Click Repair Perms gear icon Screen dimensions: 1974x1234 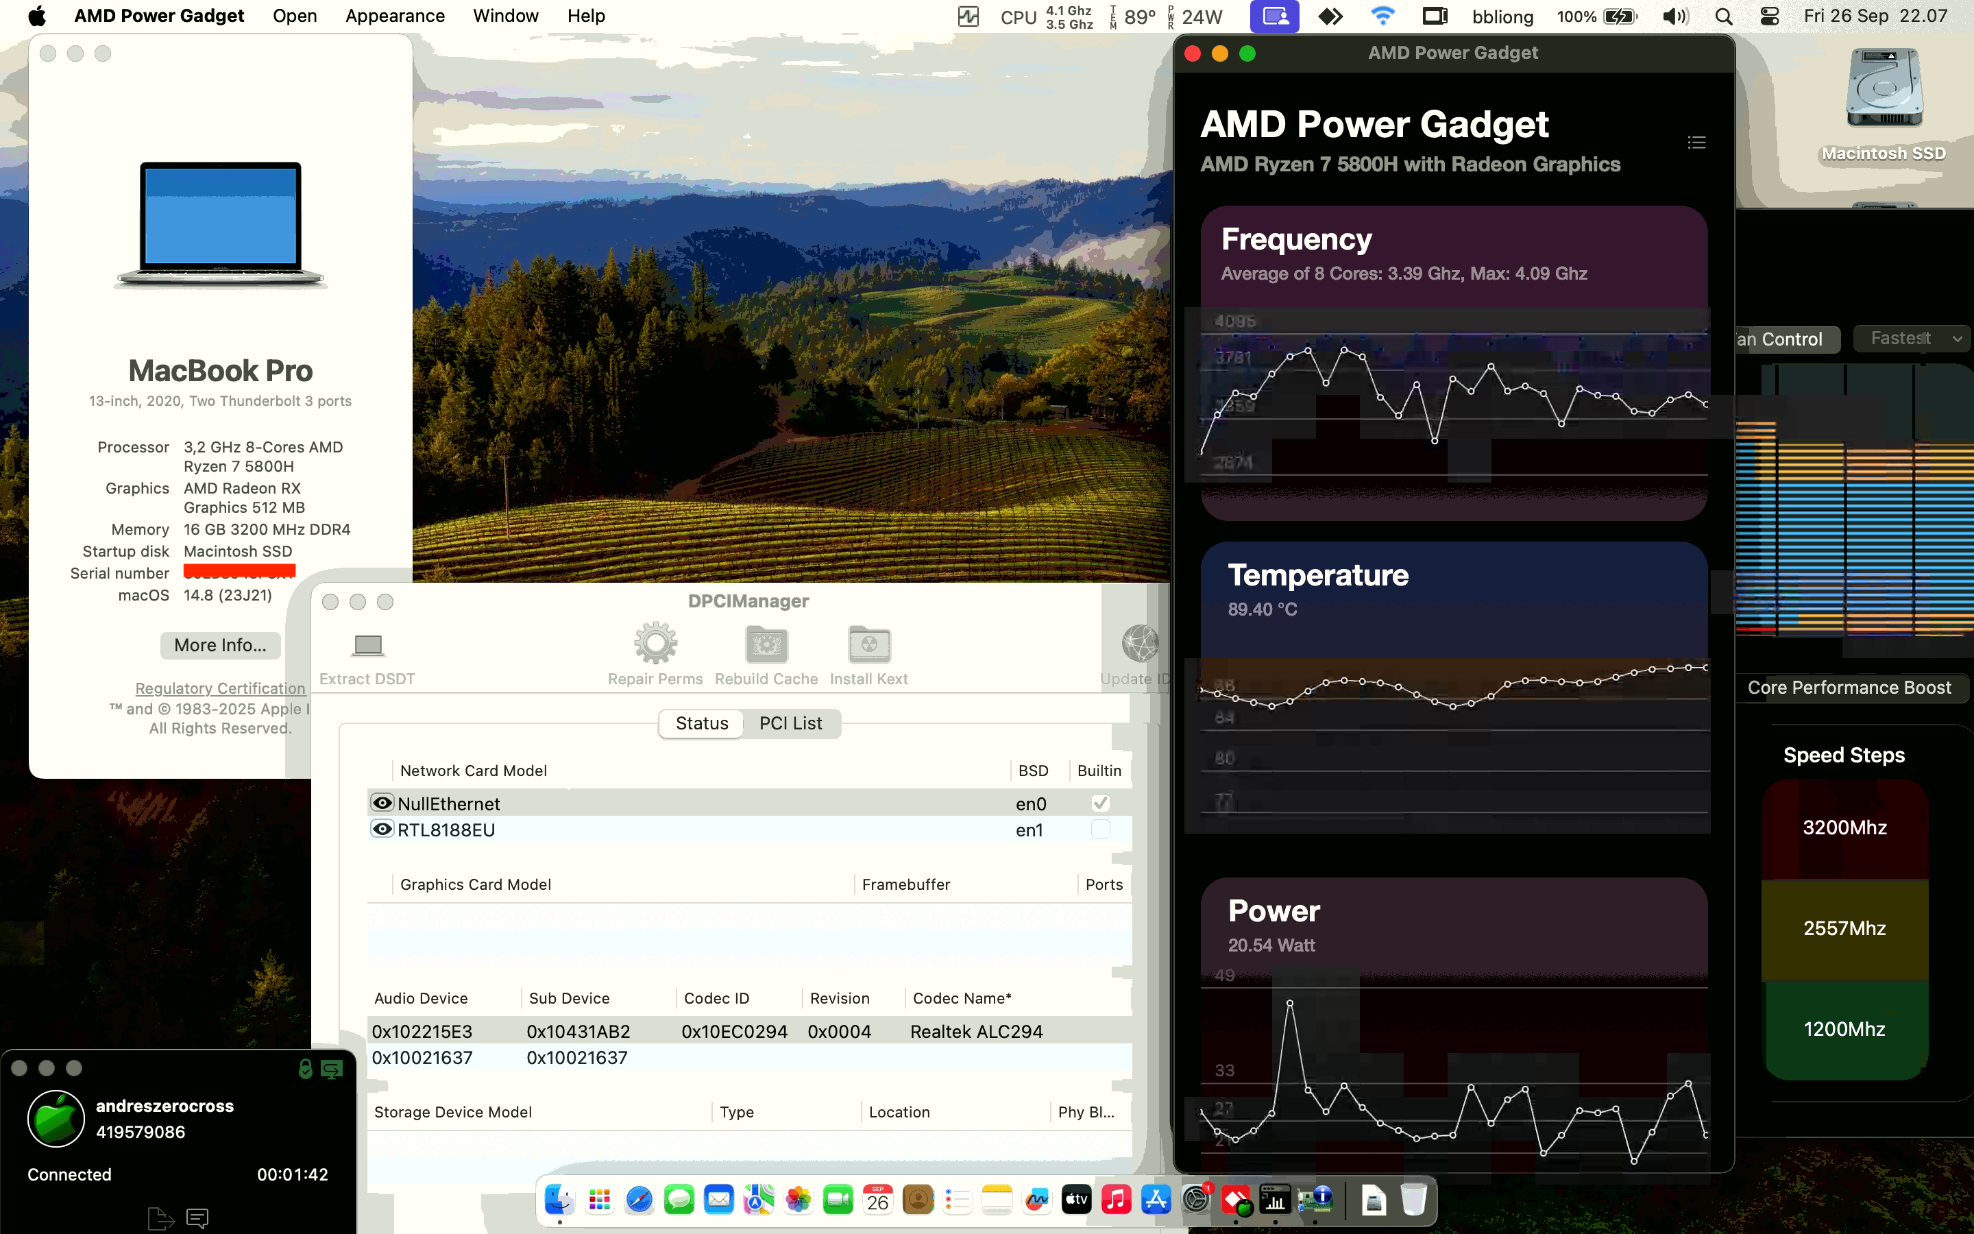[x=655, y=644]
